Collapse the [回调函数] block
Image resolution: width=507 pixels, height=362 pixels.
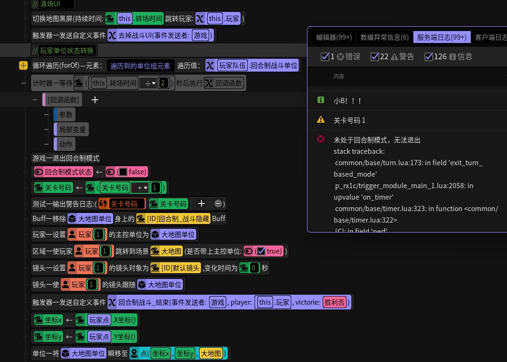[35, 100]
